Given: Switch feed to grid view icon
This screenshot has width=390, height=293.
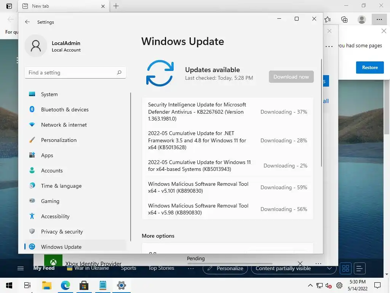Looking at the screenshot, I should [x=345, y=268].
